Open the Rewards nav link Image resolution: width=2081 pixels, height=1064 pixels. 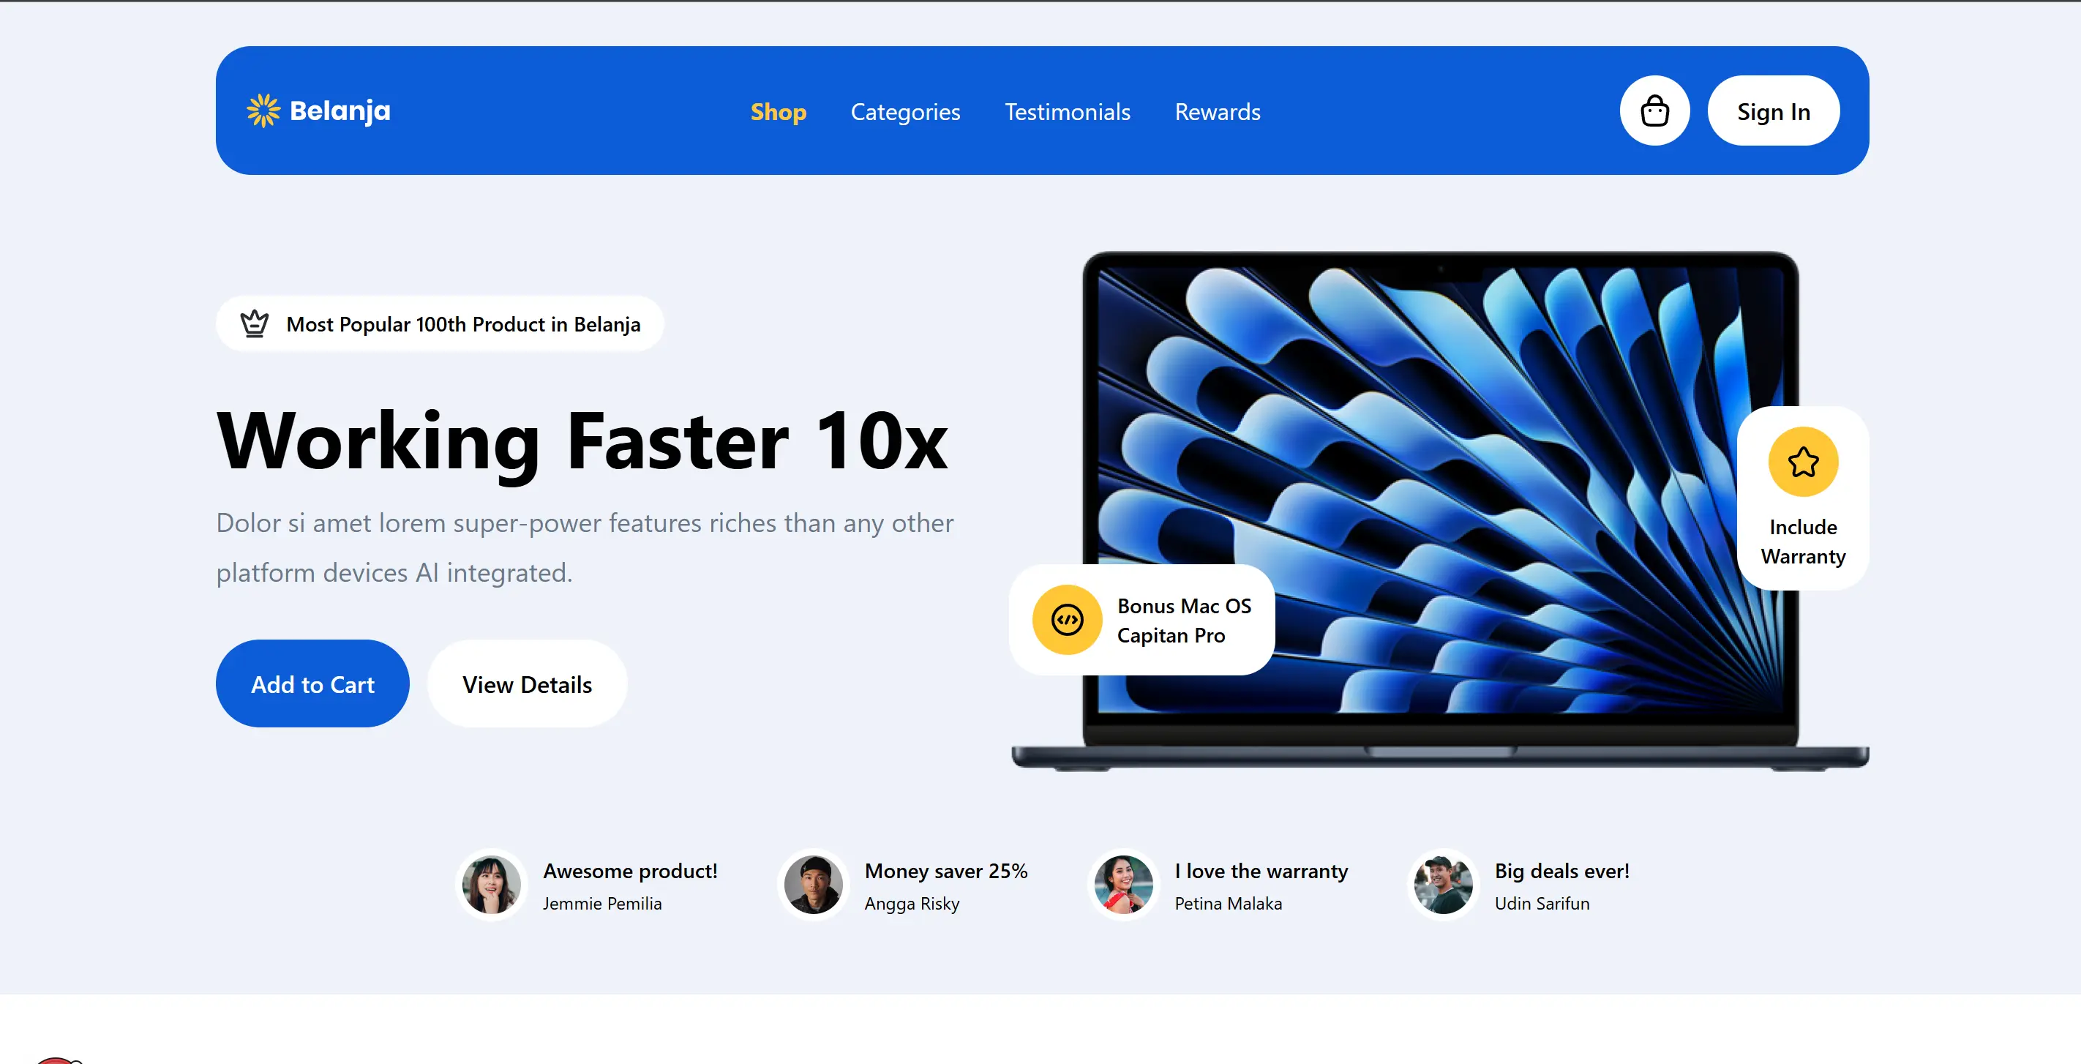pyautogui.click(x=1218, y=111)
